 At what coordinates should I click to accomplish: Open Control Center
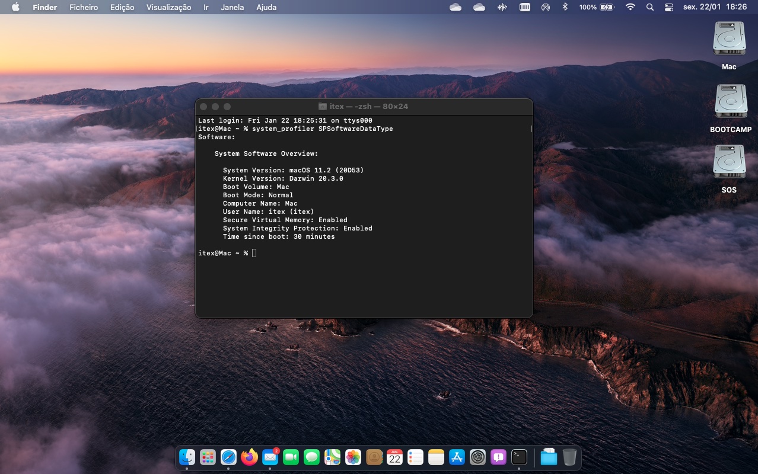(669, 7)
